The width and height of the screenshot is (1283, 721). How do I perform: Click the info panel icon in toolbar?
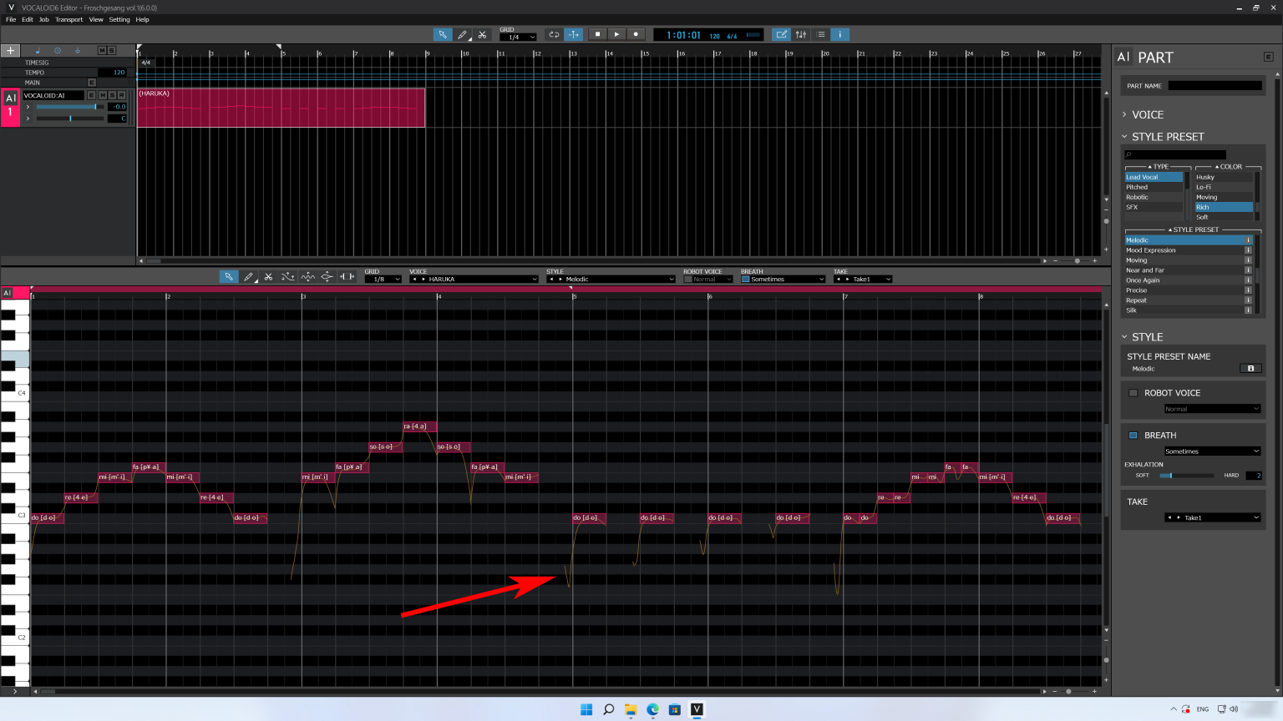[x=840, y=35]
